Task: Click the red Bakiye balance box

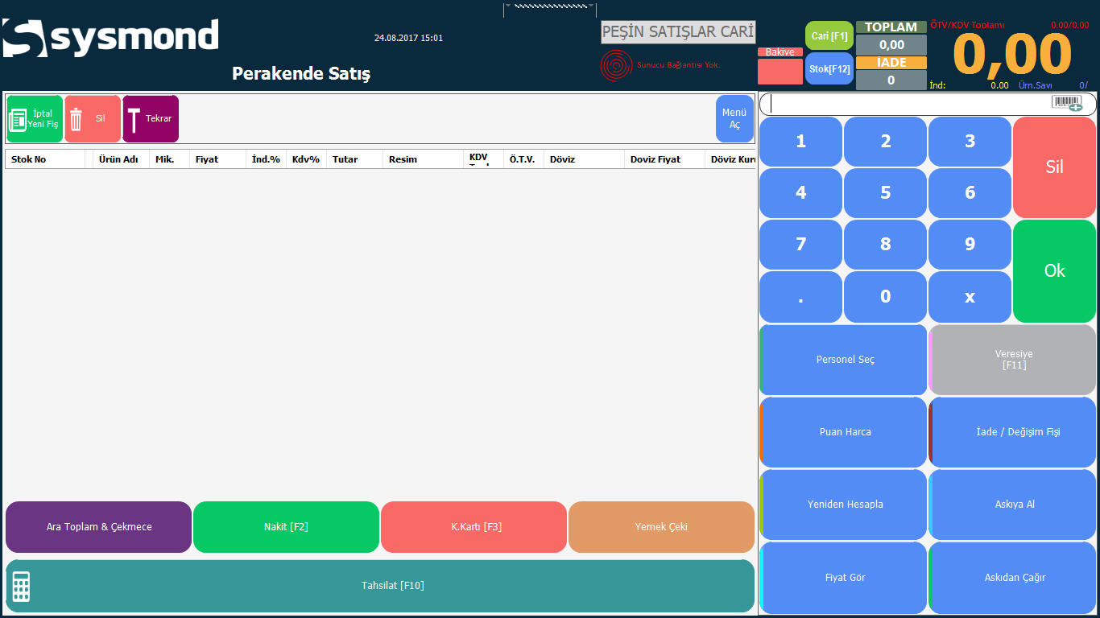Action: (x=780, y=71)
